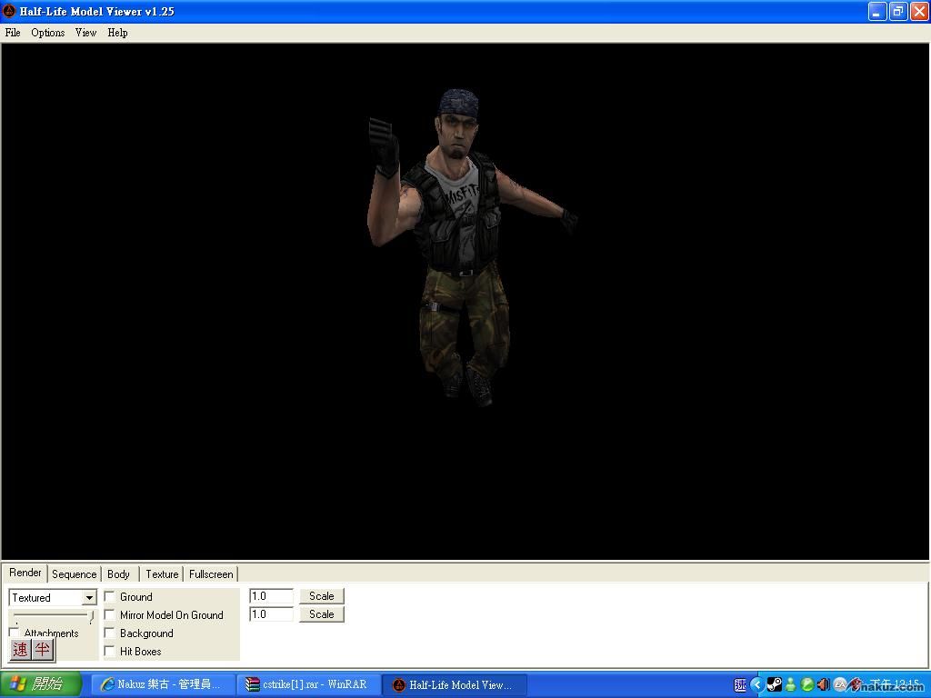
Task: Open the Steam tray icon
Action: click(774, 685)
